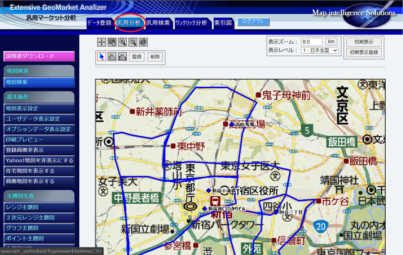
Task: Click the dark blue 地図検索 menu item
Action: [x=39, y=82]
